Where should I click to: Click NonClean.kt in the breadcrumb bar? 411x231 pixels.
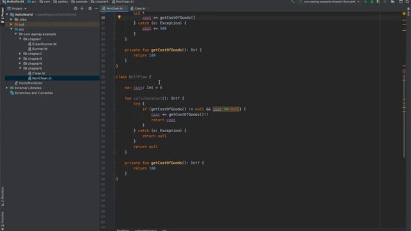pyautogui.click(x=123, y=1)
